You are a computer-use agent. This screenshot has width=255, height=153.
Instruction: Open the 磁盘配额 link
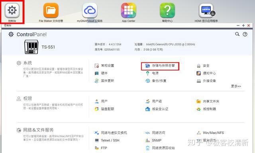(x=108, y=109)
